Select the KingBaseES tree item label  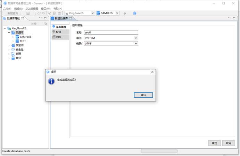[x=19, y=28]
